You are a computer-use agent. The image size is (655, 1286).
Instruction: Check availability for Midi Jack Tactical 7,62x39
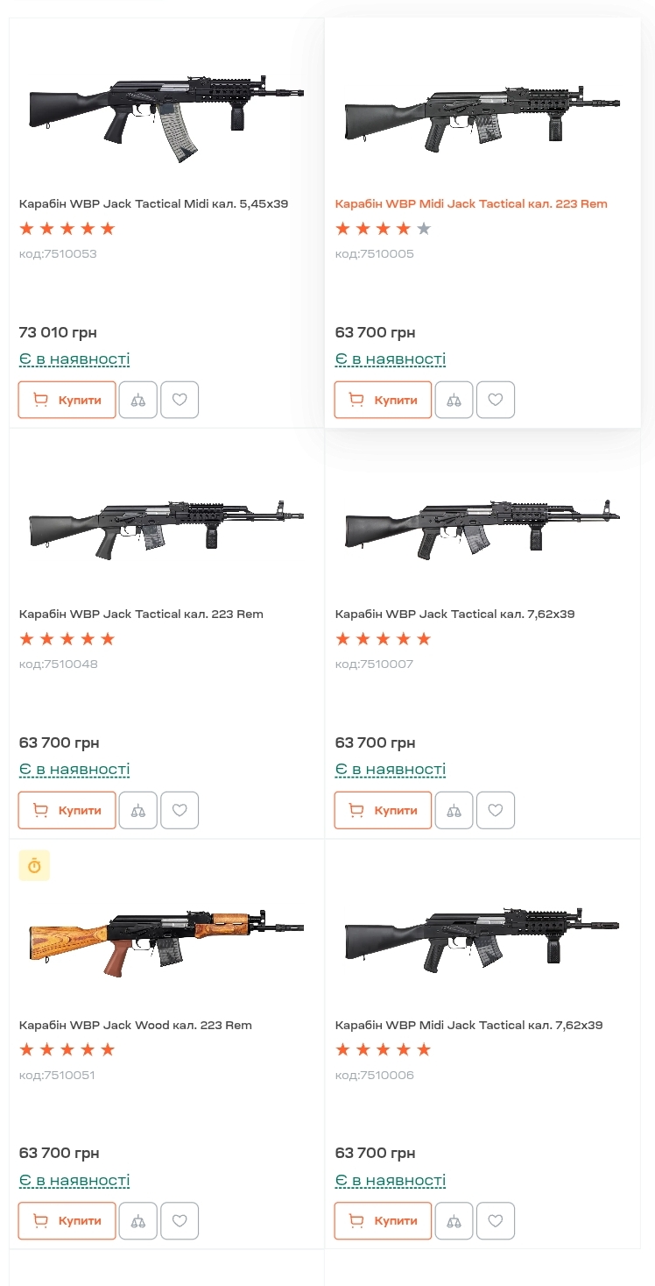391,1180
